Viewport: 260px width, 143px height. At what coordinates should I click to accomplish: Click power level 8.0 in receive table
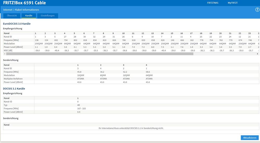click(x=153, y=47)
